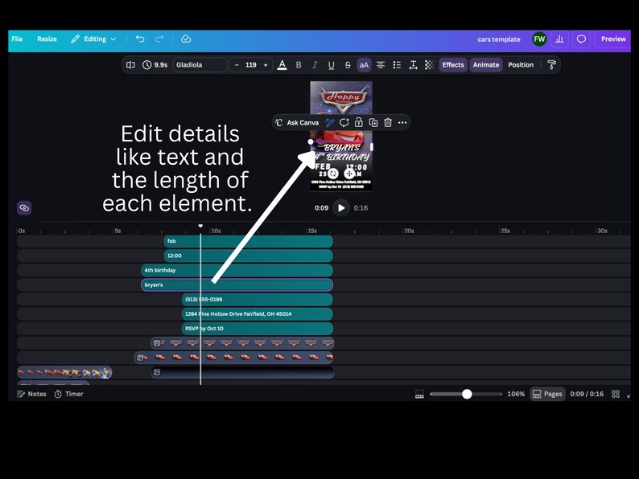
Task: Adjust the zoom slider handle
Action: coord(467,394)
